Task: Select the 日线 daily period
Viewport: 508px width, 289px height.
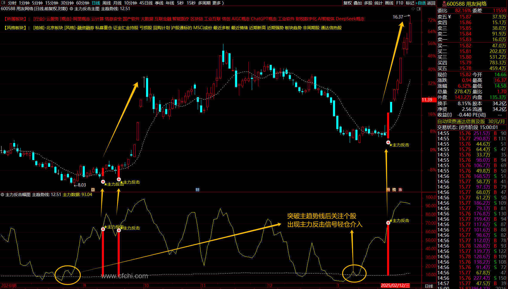Action: [x=96, y=3]
